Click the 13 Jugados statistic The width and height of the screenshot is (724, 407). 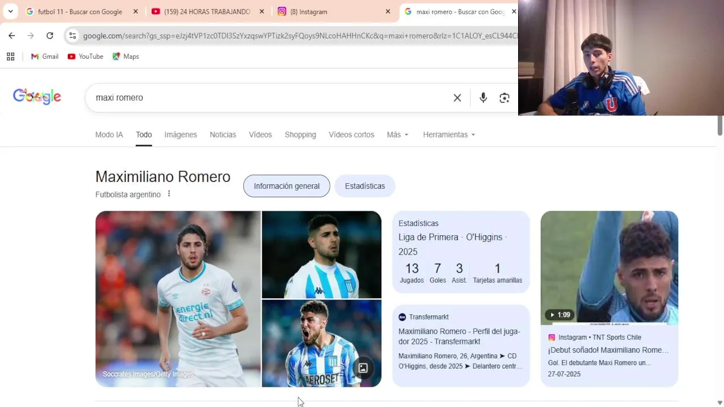tap(412, 273)
